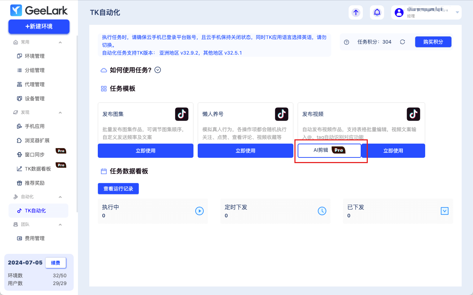
Task: Click the TikTok icon on 发布图集 card
Action: [182, 114]
